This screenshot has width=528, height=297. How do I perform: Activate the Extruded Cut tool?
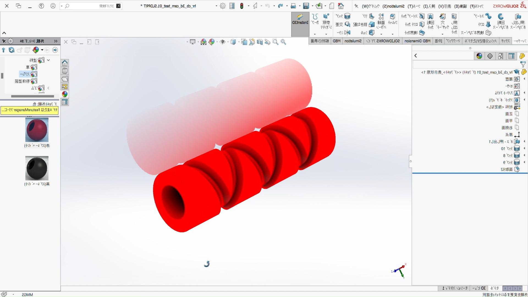454,23
